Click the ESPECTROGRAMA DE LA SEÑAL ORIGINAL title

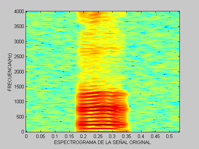point(102,142)
